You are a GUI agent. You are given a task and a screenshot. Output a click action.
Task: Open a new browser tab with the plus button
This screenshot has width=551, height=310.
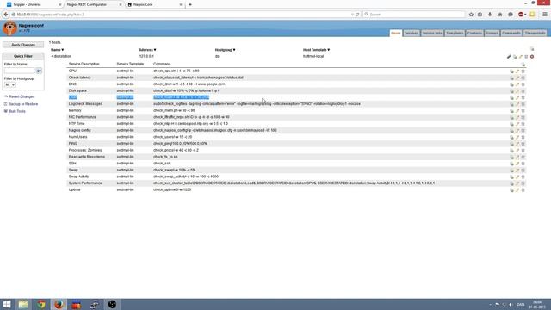[190, 4]
